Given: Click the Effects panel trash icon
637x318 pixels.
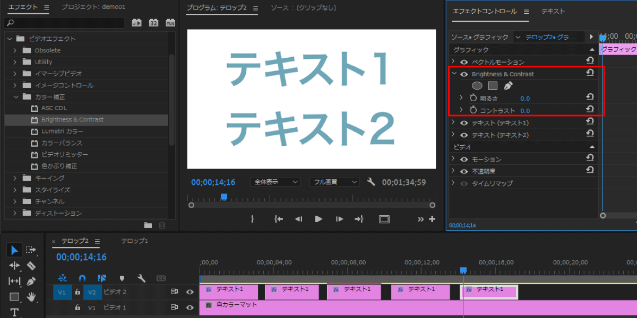Looking at the screenshot, I should [x=162, y=225].
